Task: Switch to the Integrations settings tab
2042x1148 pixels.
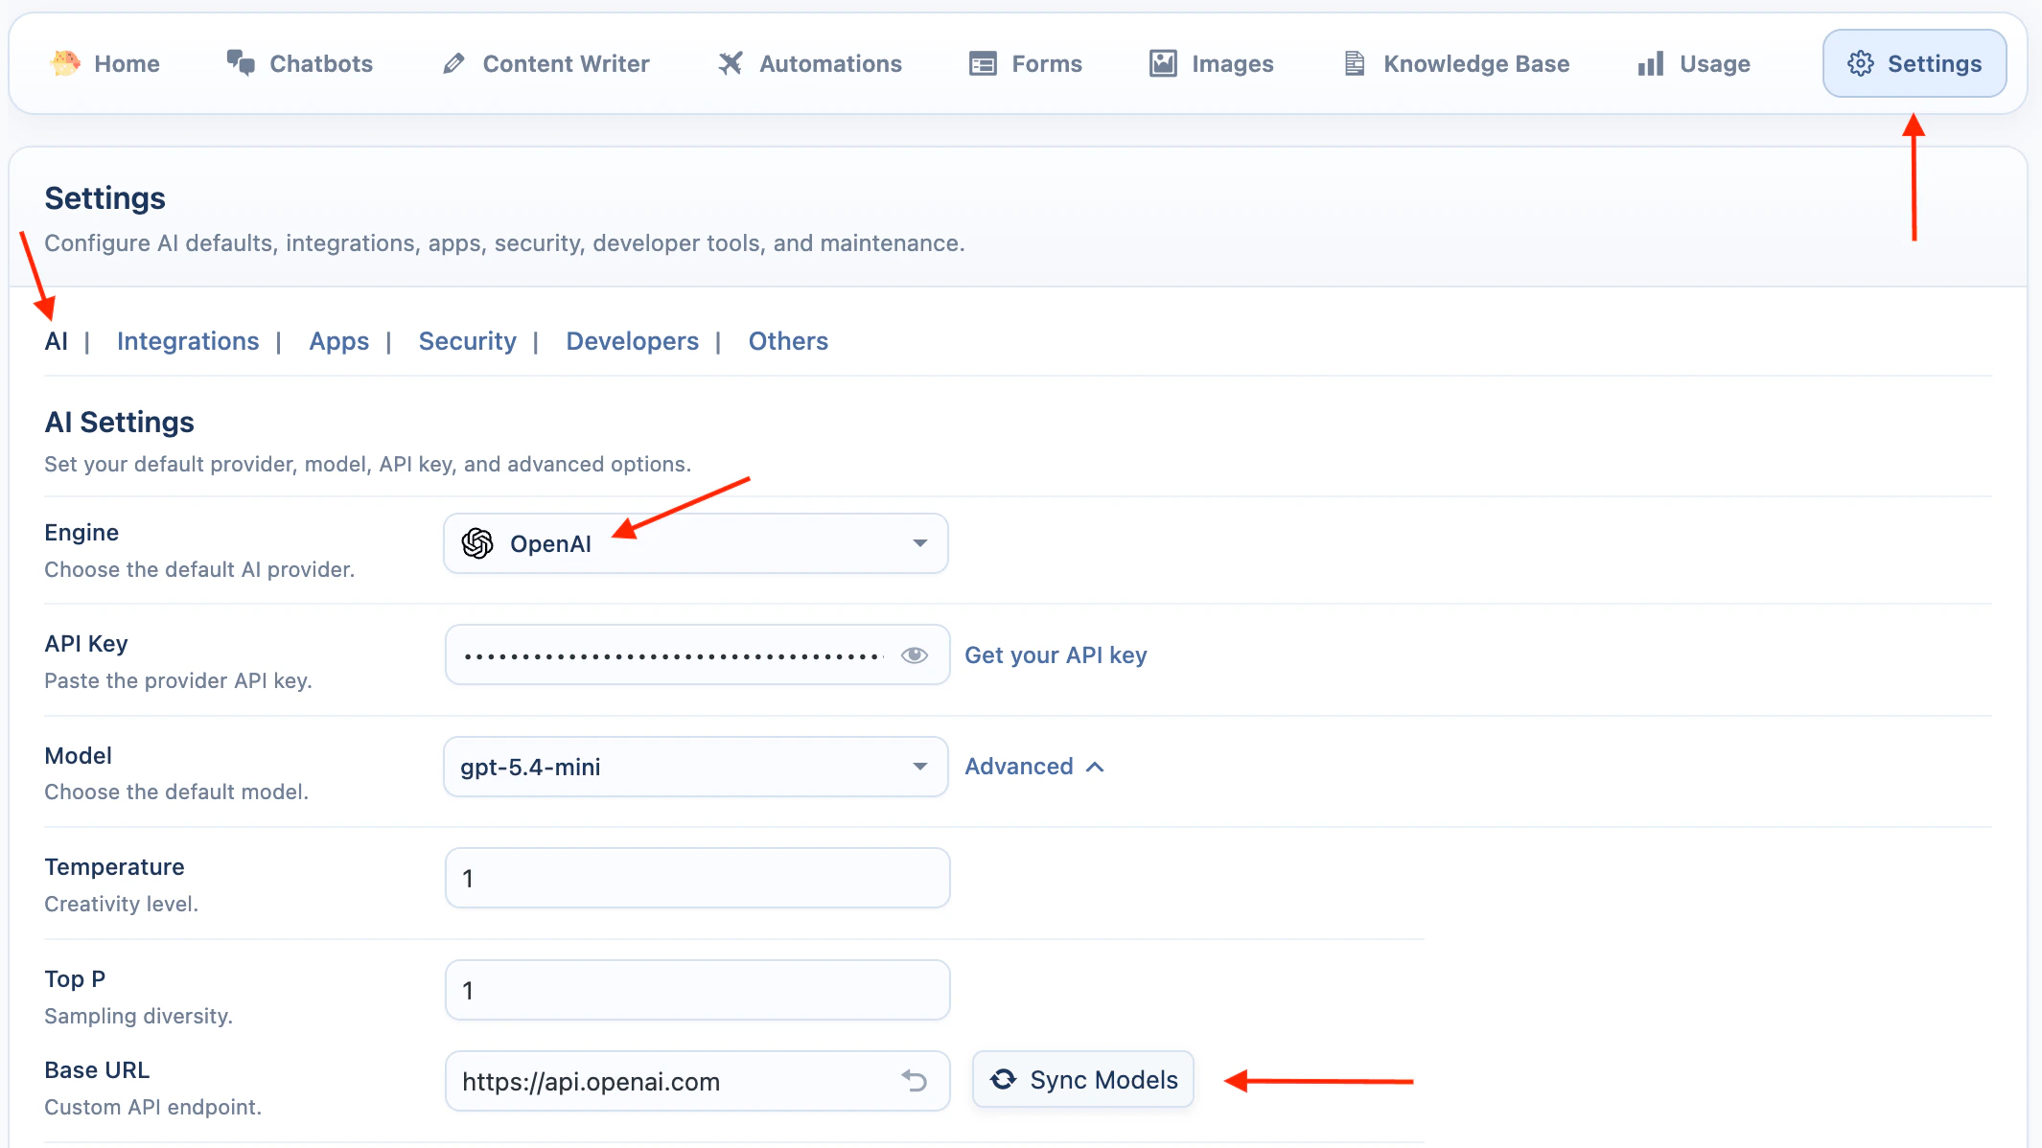Action: point(188,341)
